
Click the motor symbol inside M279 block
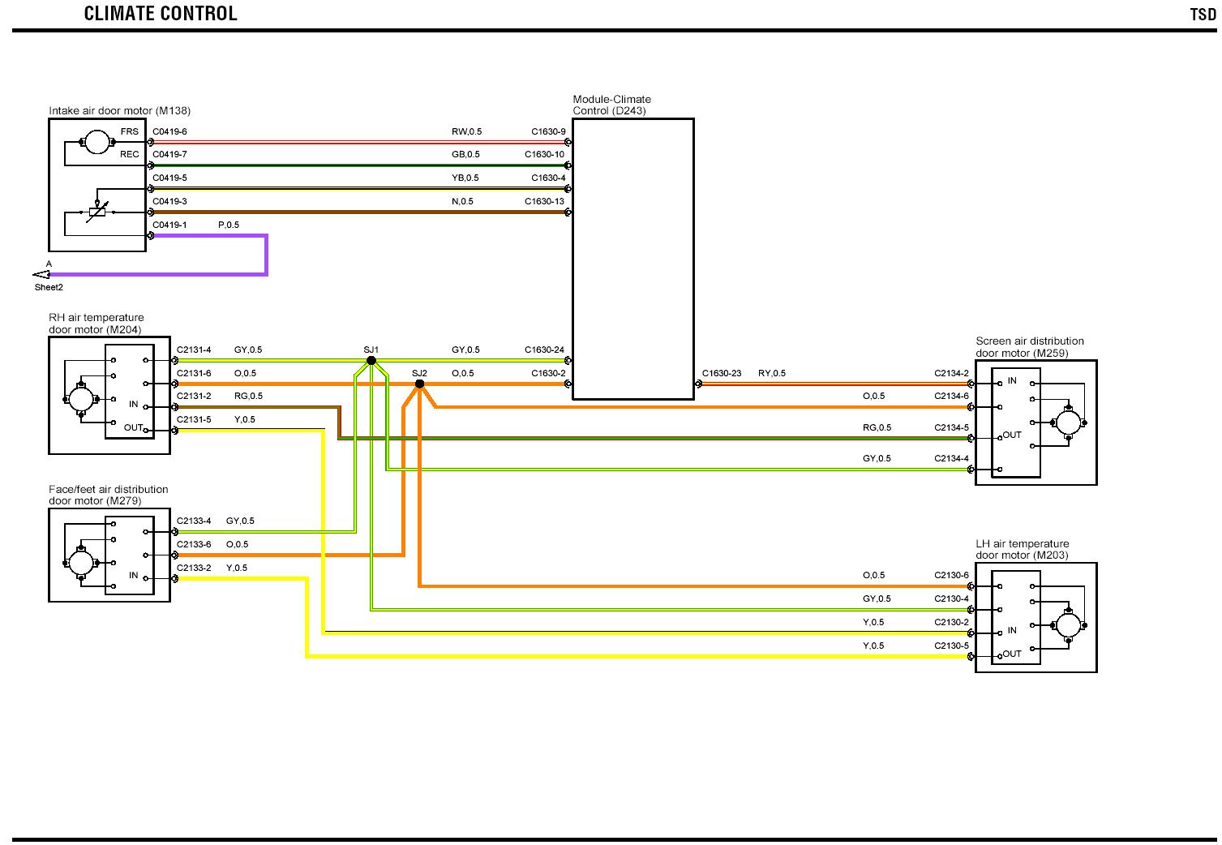(x=79, y=561)
